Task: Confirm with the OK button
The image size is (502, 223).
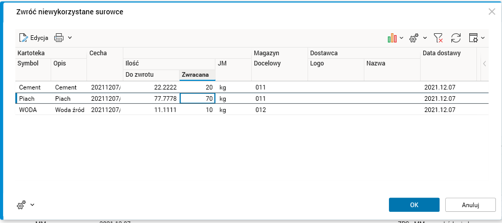Action: [414, 205]
